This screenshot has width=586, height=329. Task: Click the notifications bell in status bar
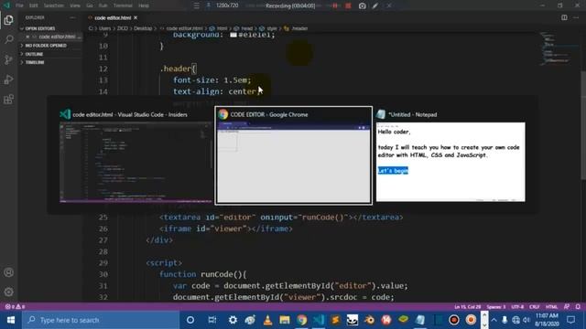tap(578, 307)
